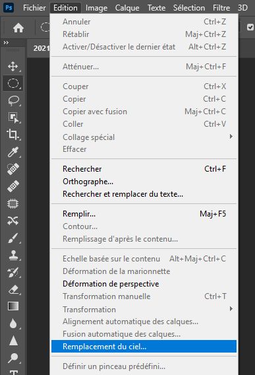Select the Lasso tool
The width and height of the screenshot is (255, 375).
coord(13,100)
